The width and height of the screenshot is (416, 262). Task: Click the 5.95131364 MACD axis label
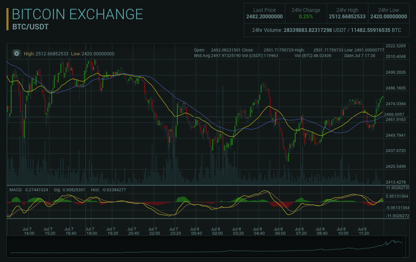[397, 196]
